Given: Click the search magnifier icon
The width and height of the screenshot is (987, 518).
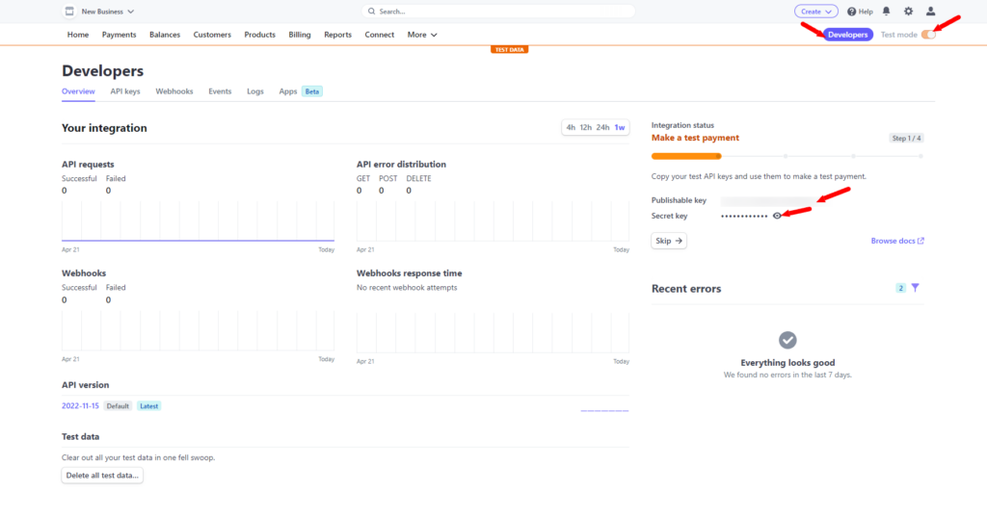Looking at the screenshot, I should (x=371, y=12).
